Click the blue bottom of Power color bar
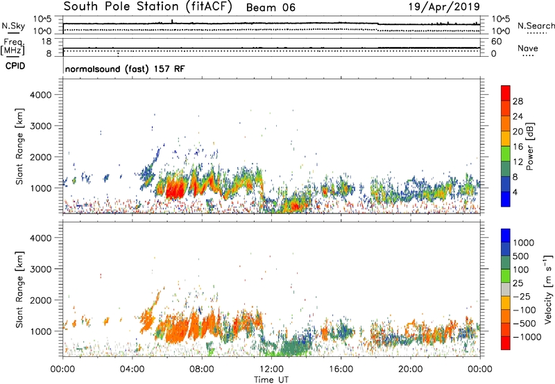 click(506, 200)
